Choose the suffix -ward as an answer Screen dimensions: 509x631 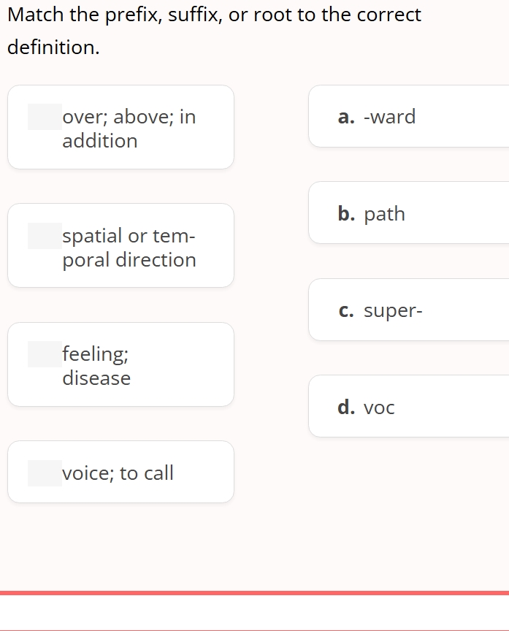click(409, 117)
